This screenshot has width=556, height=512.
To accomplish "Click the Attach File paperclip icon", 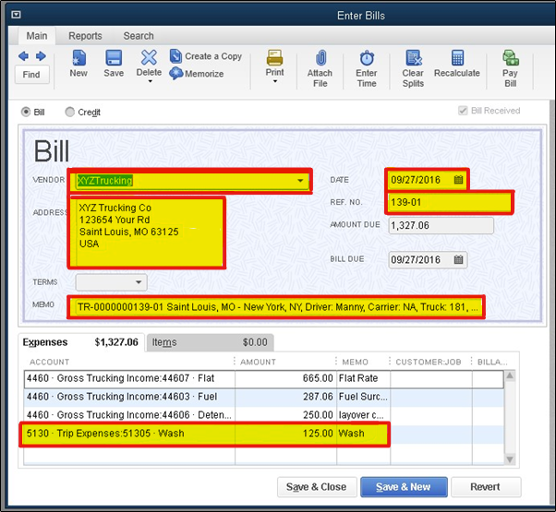I will (x=320, y=58).
